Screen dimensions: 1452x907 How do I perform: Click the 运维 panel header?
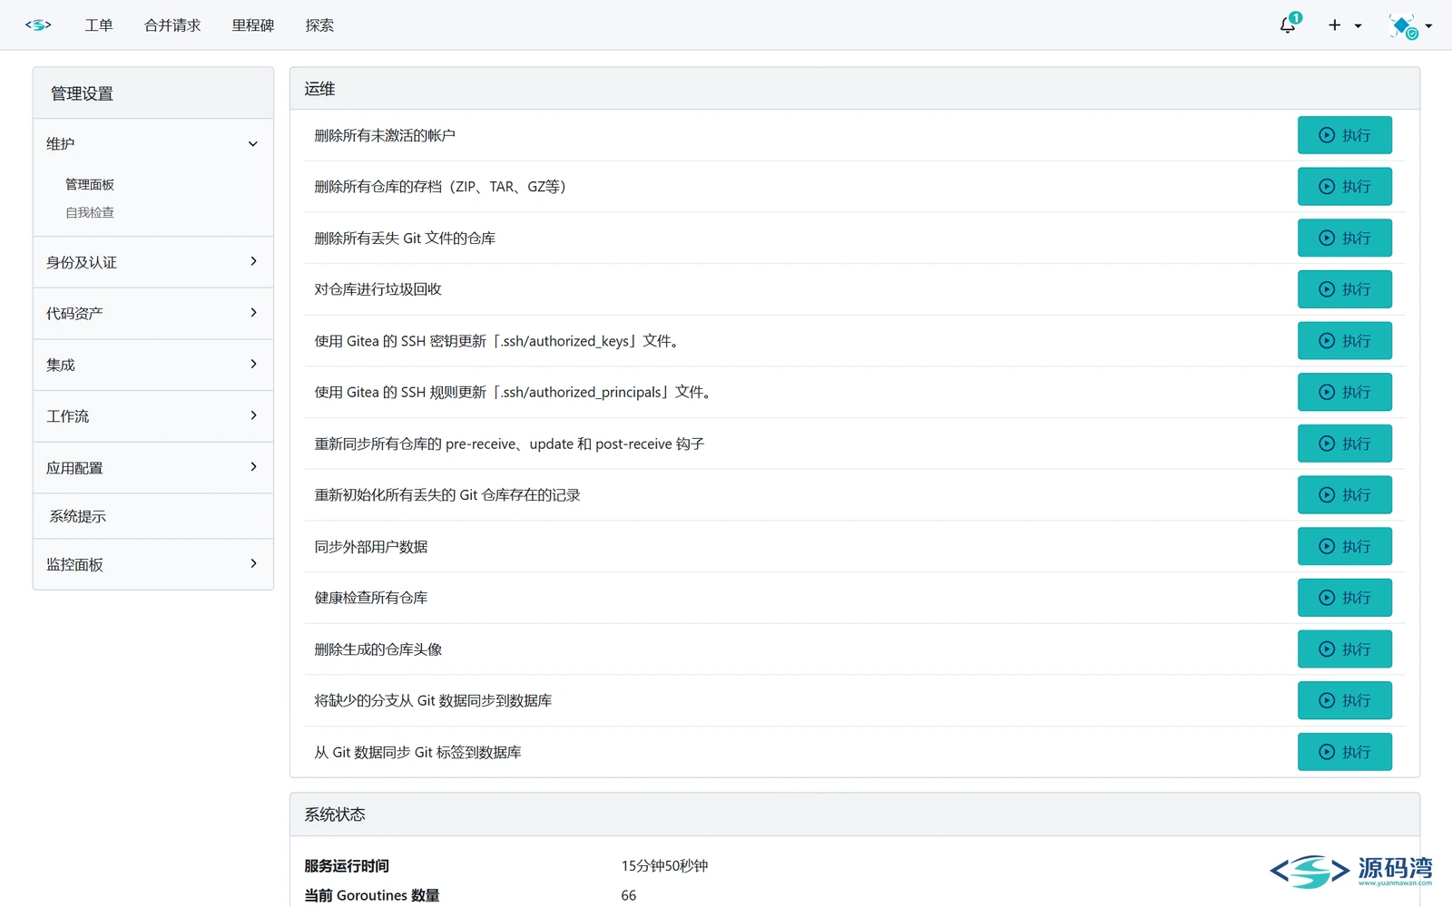point(855,89)
